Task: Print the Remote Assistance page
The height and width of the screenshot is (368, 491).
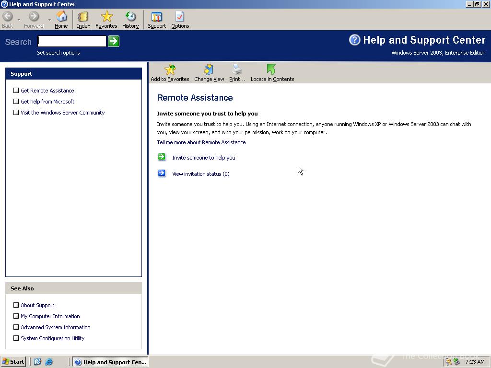Action: pos(237,72)
